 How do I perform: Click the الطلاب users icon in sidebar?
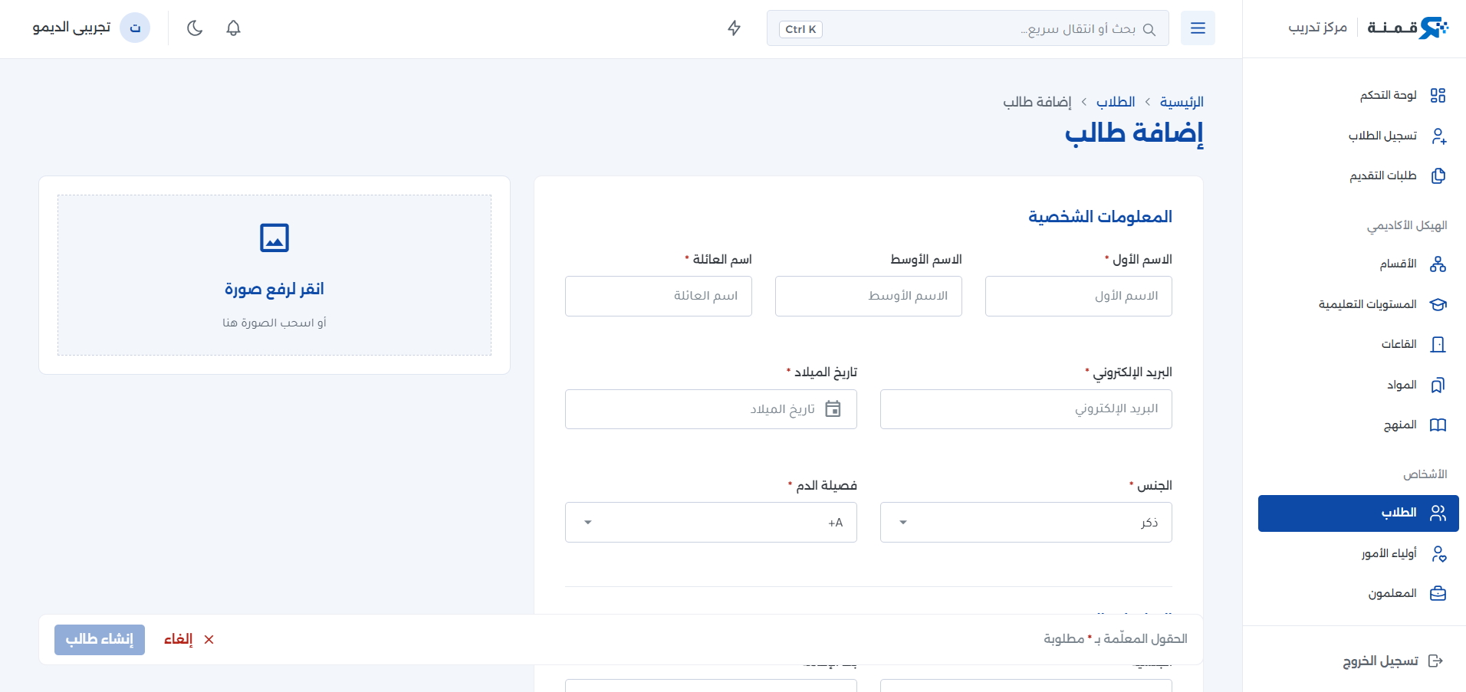point(1438,513)
